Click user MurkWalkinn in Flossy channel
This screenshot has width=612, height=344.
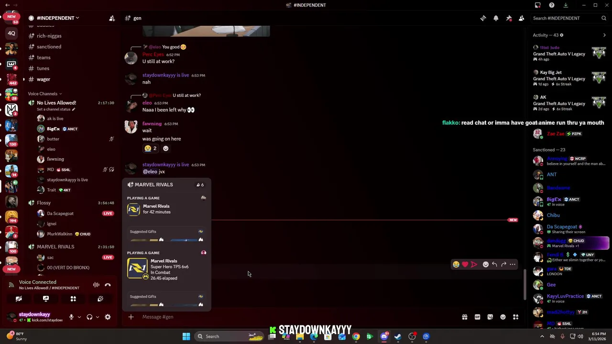59,234
